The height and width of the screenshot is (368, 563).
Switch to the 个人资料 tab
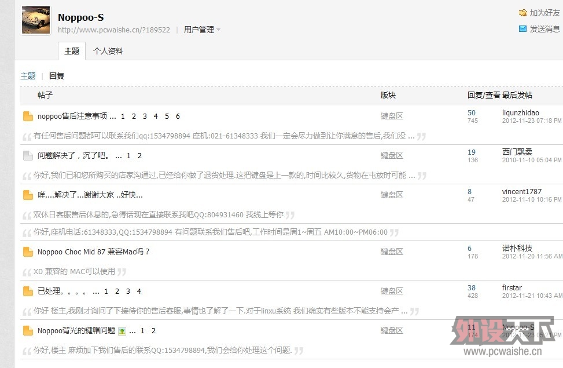[108, 51]
